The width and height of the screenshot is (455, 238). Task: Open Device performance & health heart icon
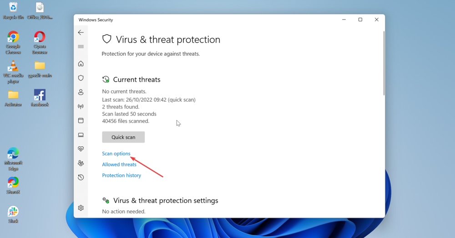pos(81,149)
